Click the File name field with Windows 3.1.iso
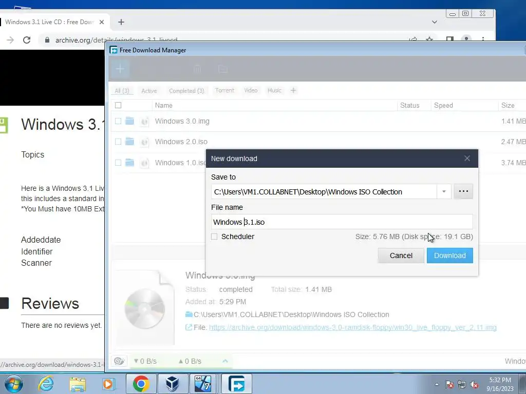526x394 pixels. coord(342,222)
